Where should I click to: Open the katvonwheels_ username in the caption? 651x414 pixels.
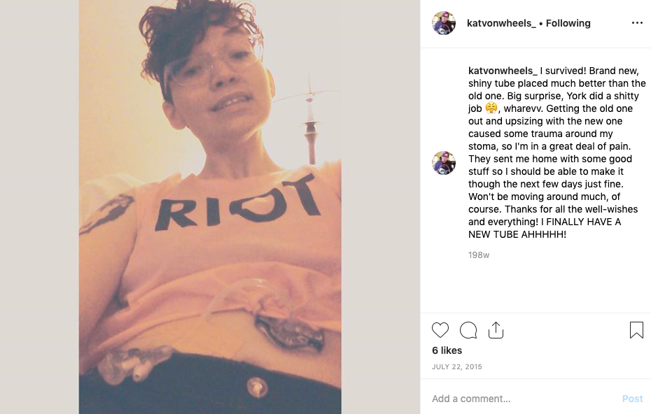pos(503,71)
